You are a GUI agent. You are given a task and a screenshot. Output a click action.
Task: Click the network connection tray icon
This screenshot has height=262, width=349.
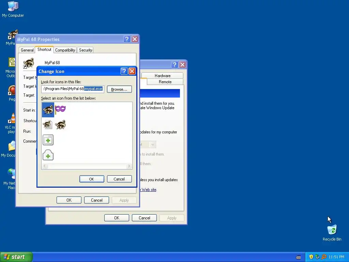point(317,257)
